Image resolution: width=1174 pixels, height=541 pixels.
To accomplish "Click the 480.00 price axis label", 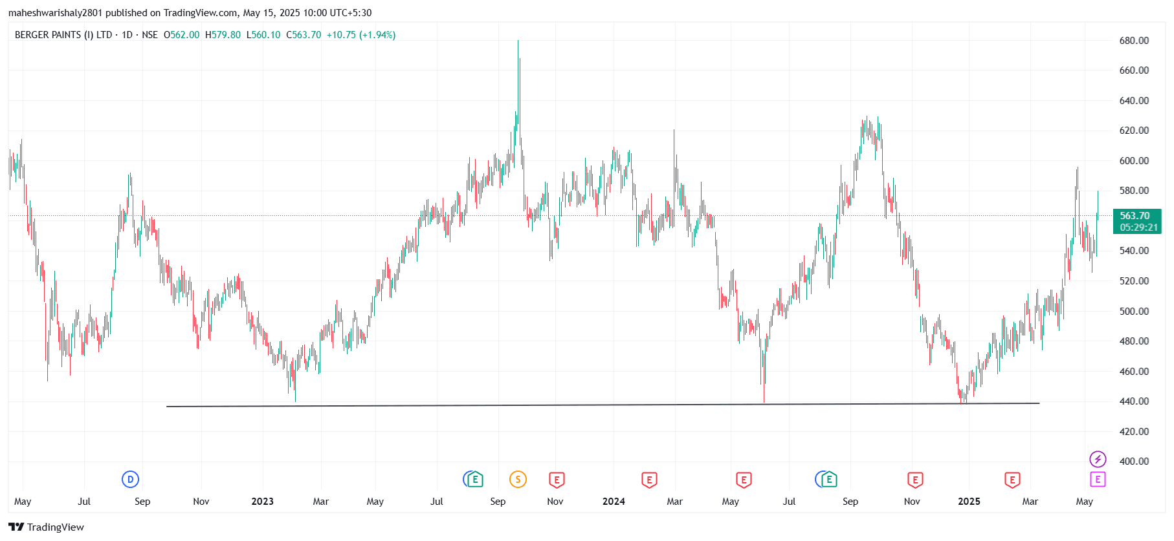I will point(1134,341).
